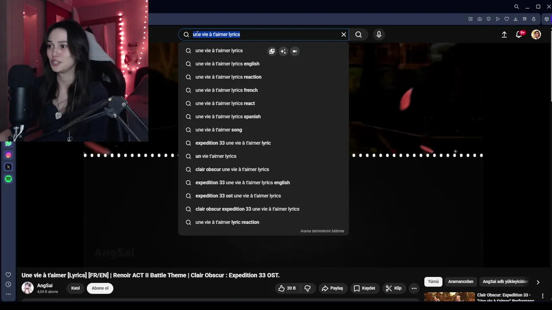552x310 pixels.
Task: Click the Abone ol subscribe button
Action: click(x=100, y=288)
